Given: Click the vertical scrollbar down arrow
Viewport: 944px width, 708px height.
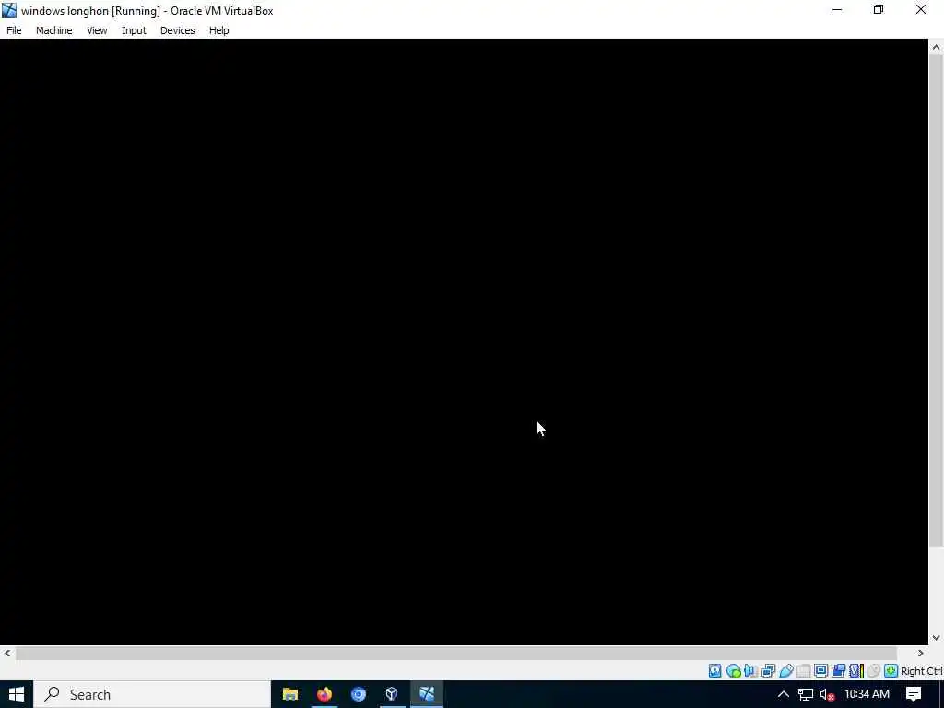Looking at the screenshot, I should [x=937, y=638].
